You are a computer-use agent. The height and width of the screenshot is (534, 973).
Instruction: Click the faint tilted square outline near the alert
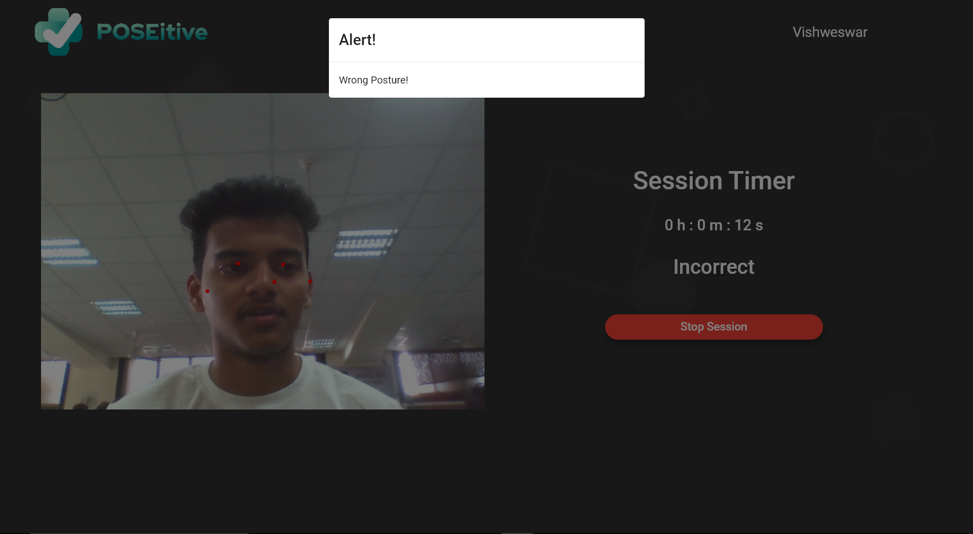click(693, 103)
